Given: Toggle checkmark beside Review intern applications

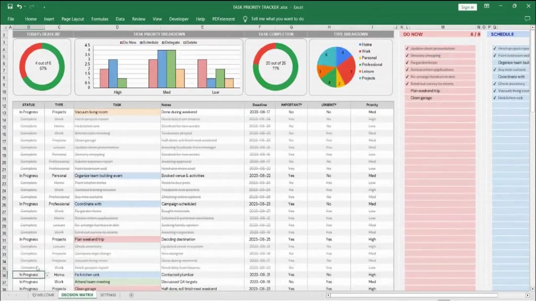Looking at the screenshot, I should [x=407, y=70].
